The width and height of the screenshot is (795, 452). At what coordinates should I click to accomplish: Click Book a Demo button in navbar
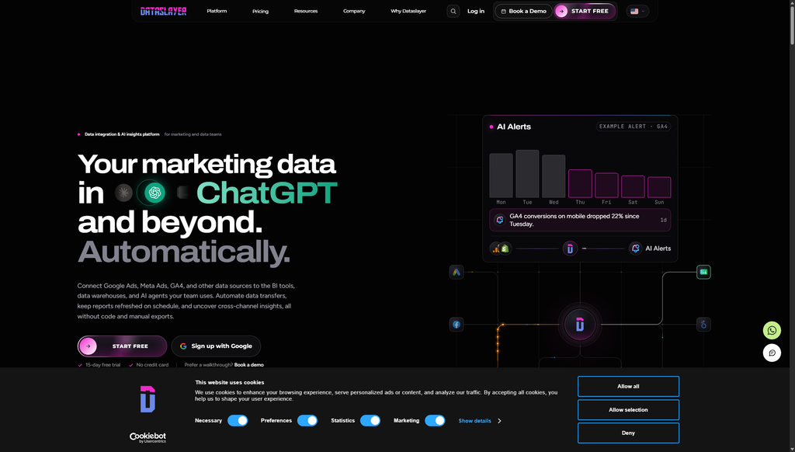pyautogui.click(x=523, y=11)
